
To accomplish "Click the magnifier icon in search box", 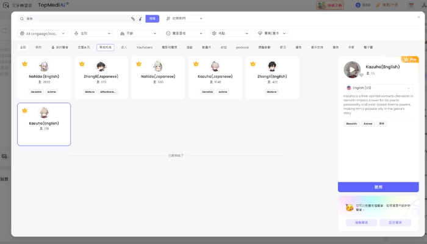I will [22, 19].
